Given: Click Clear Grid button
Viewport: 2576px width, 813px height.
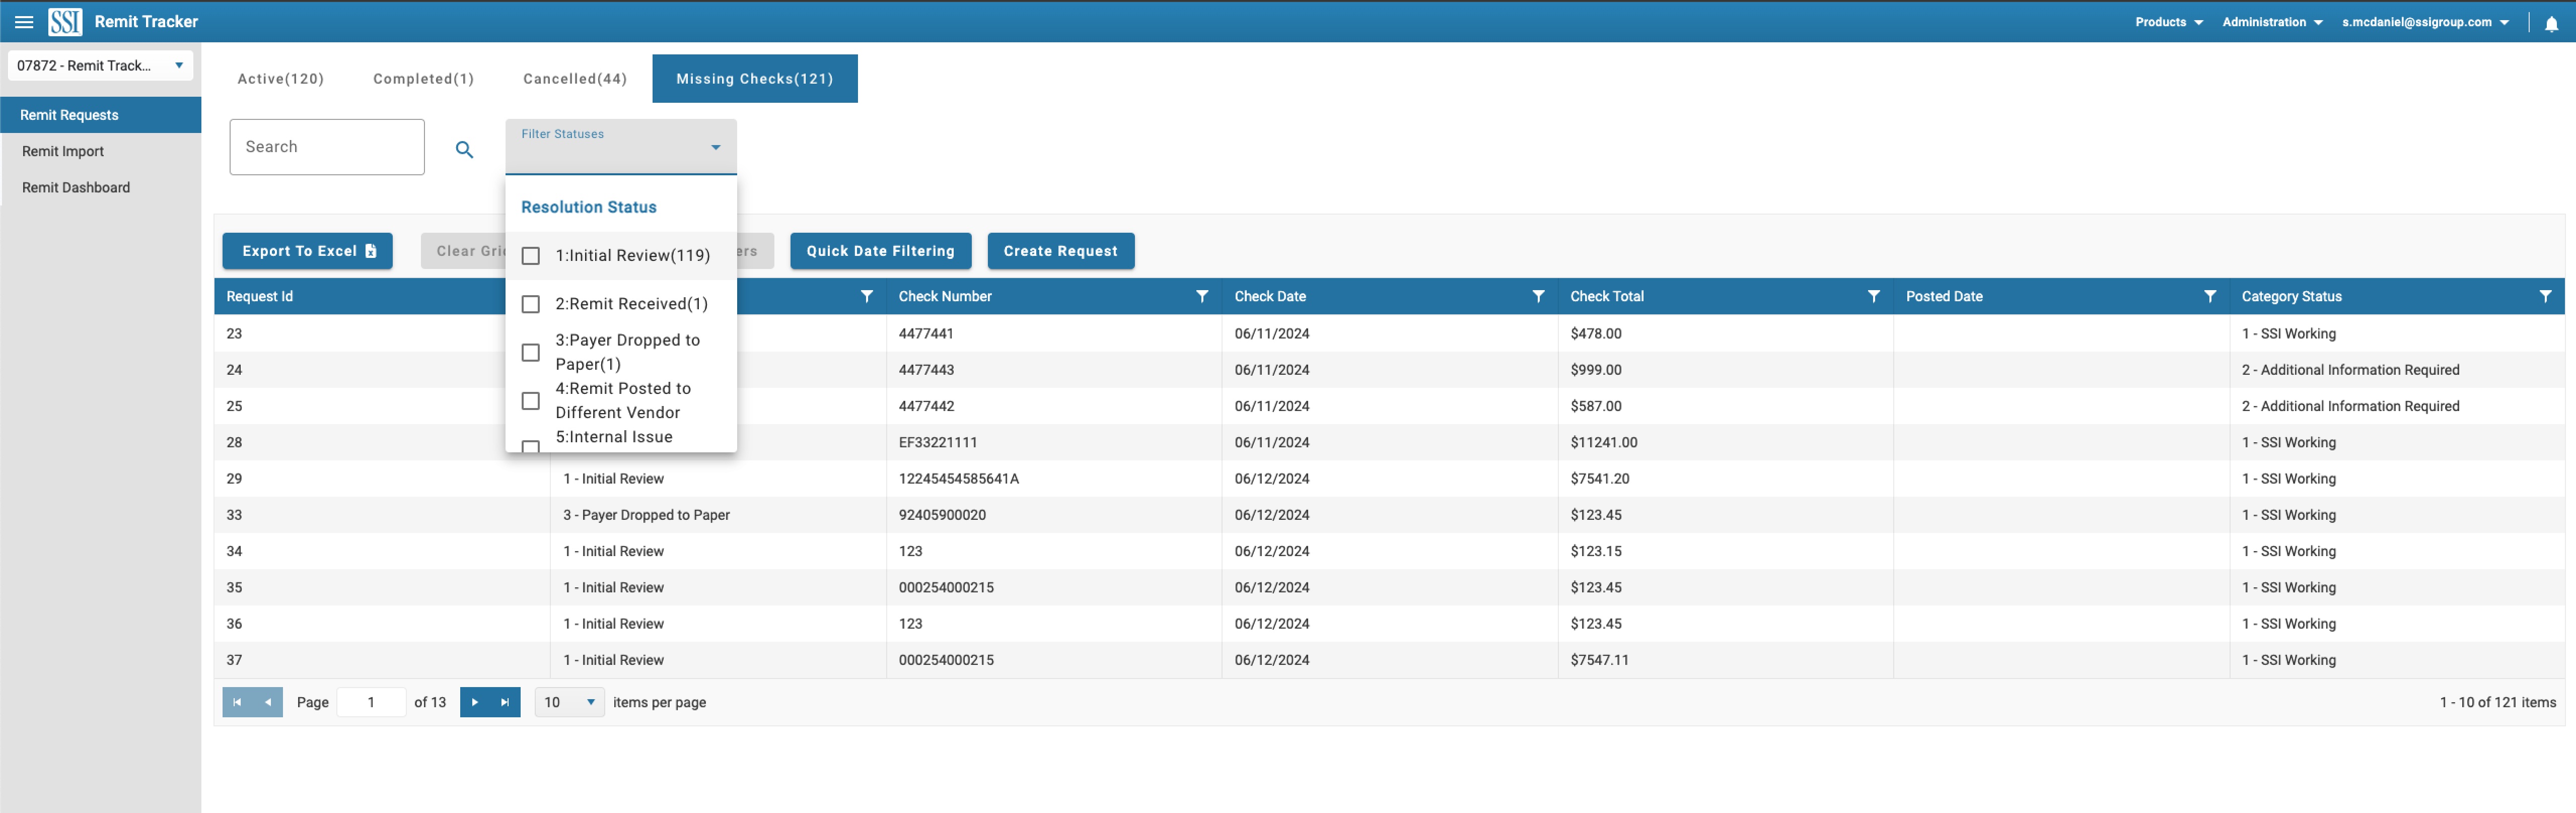Looking at the screenshot, I should tap(464, 251).
